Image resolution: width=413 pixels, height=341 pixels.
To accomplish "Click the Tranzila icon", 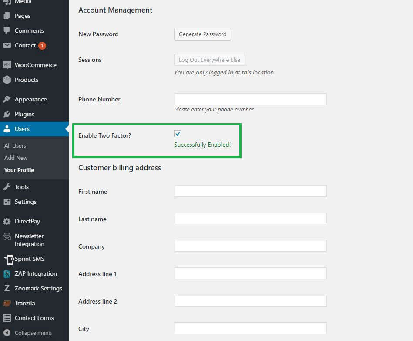I will click(x=7, y=303).
